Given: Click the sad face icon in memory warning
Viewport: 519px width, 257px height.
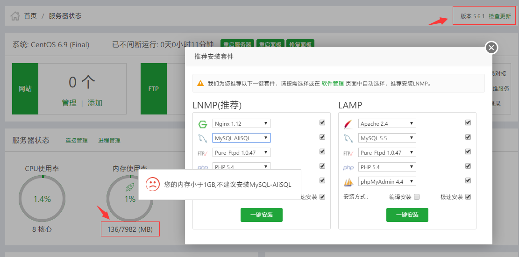Looking at the screenshot, I should click(x=152, y=184).
